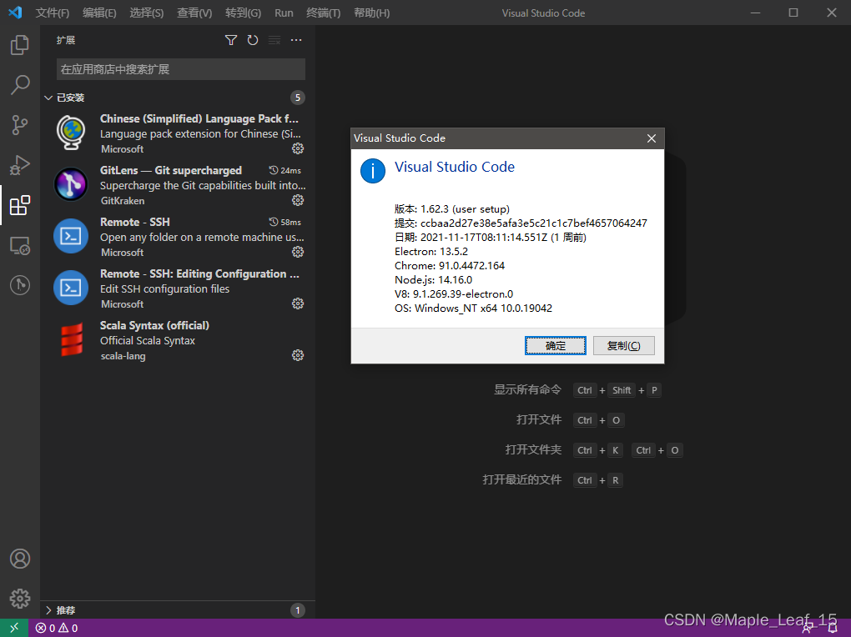
Task: Click the Chrome: 91.0.4472.164 line
Action: point(450,265)
